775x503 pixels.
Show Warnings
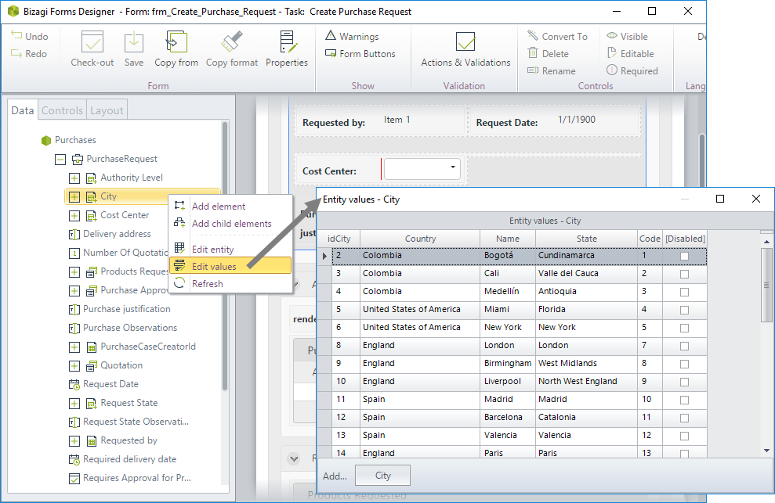point(352,36)
